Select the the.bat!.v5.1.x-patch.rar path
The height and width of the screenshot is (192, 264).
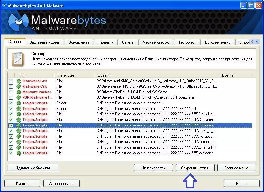click(x=146, y=97)
